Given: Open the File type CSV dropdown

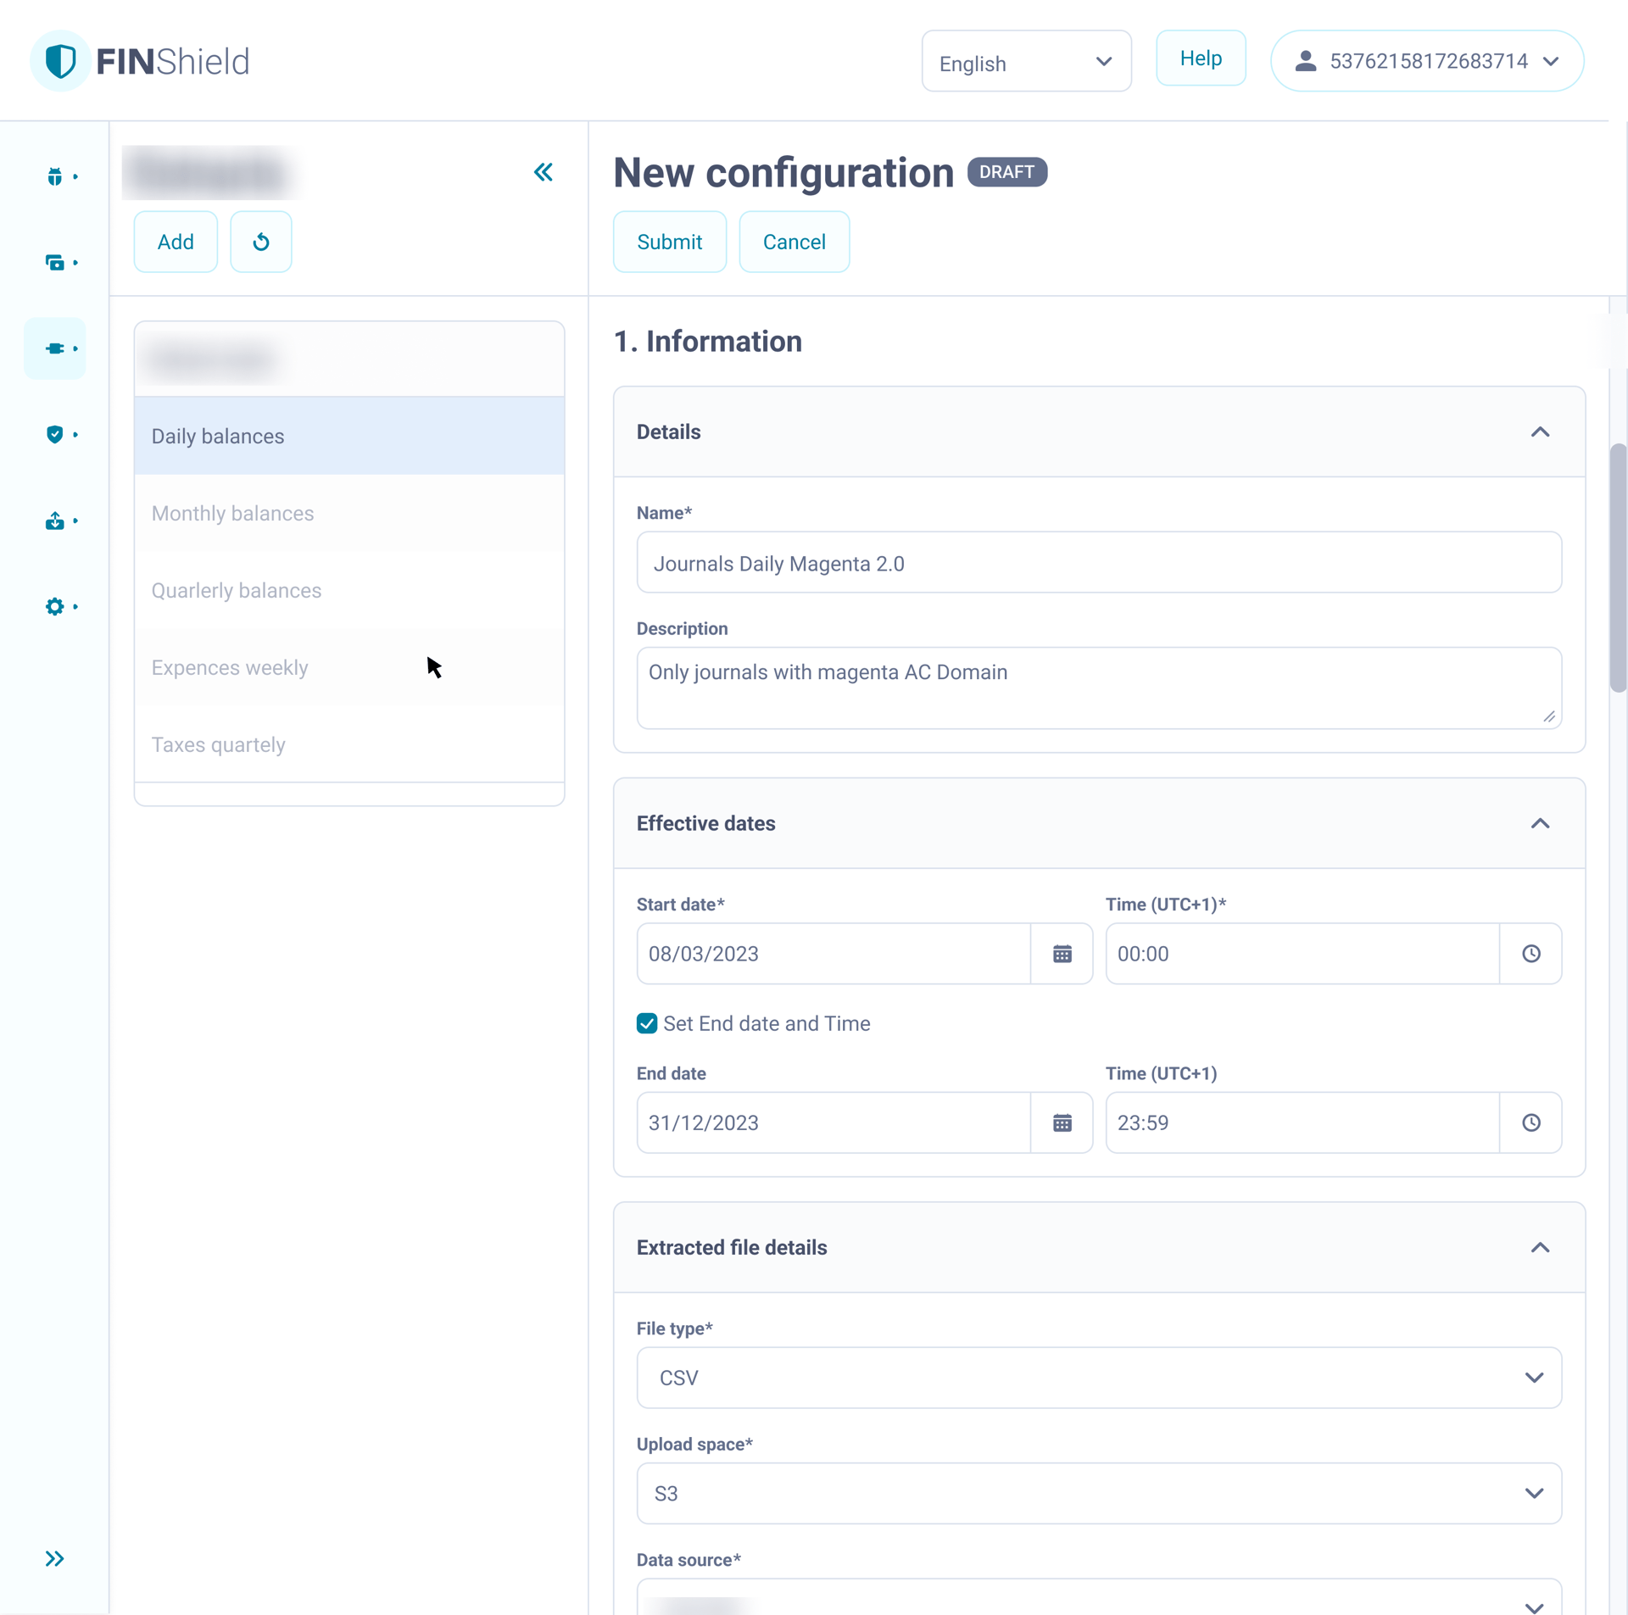Looking at the screenshot, I should tap(1099, 1378).
